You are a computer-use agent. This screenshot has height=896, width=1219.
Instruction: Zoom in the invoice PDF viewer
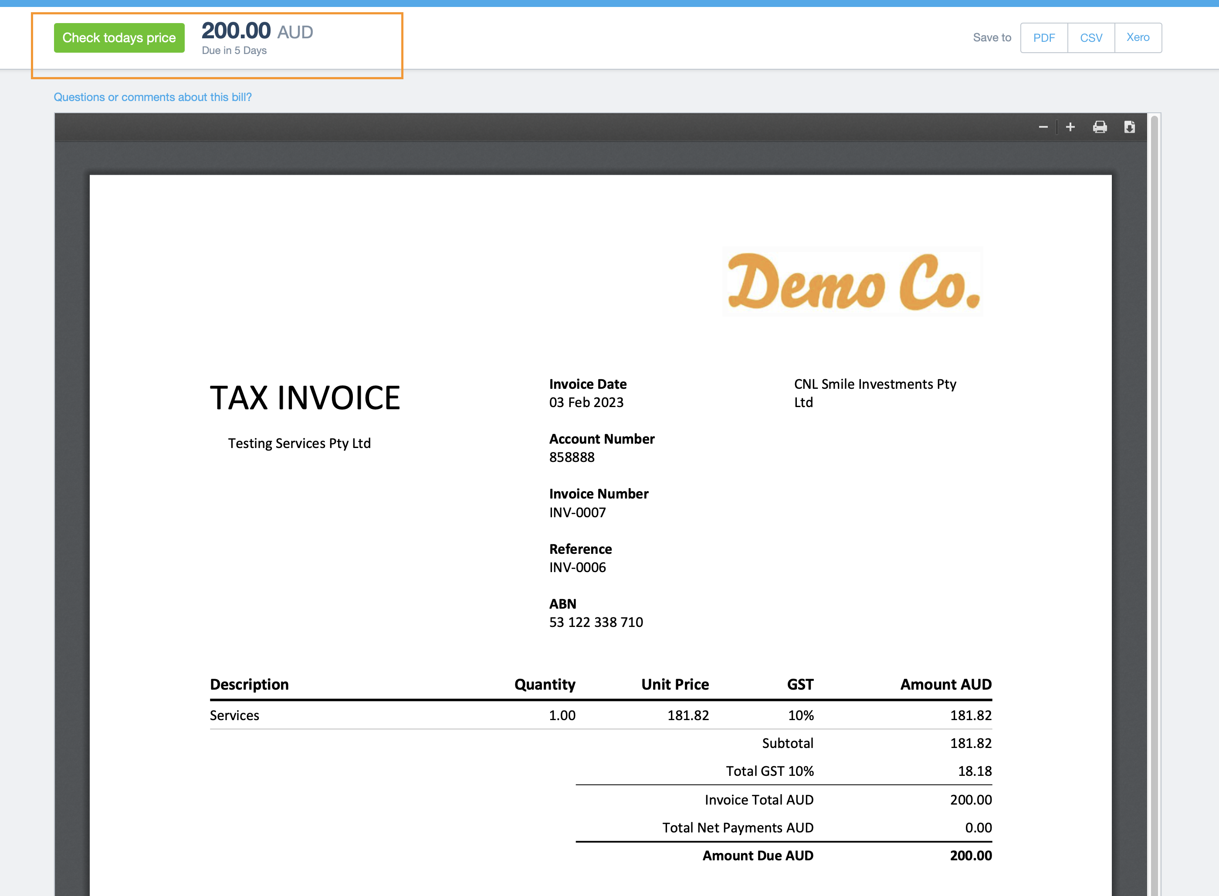(1070, 127)
